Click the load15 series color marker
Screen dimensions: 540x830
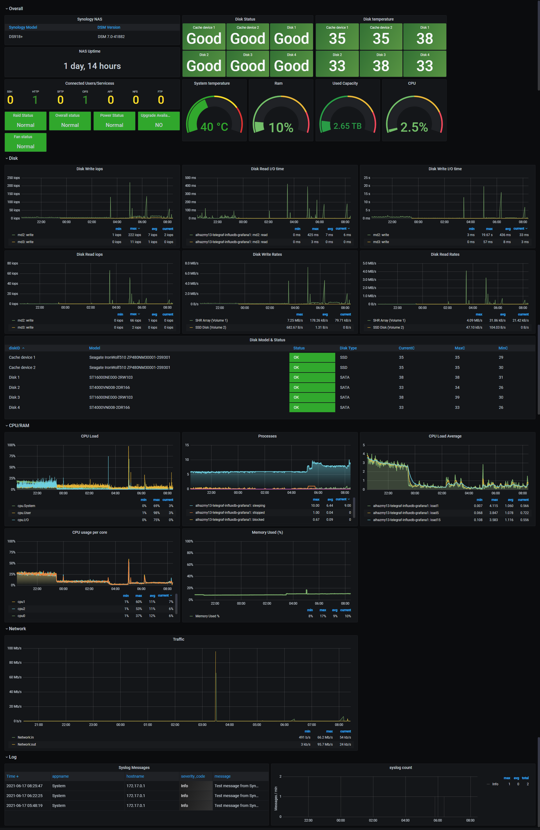[369, 520]
